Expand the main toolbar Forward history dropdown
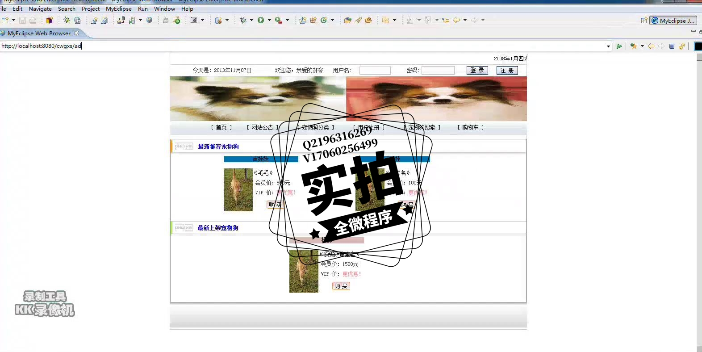This screenshot has height=352, width=702. tap(483, 20)
